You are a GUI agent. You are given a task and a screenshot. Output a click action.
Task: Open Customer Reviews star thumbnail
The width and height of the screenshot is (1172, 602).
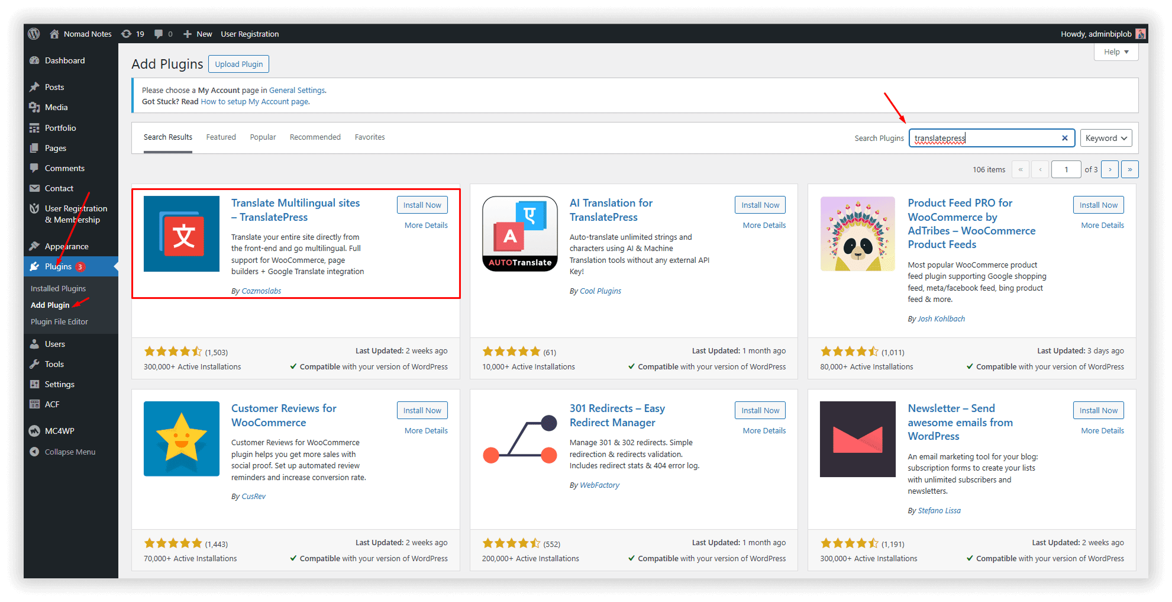[x=182, y=439]
